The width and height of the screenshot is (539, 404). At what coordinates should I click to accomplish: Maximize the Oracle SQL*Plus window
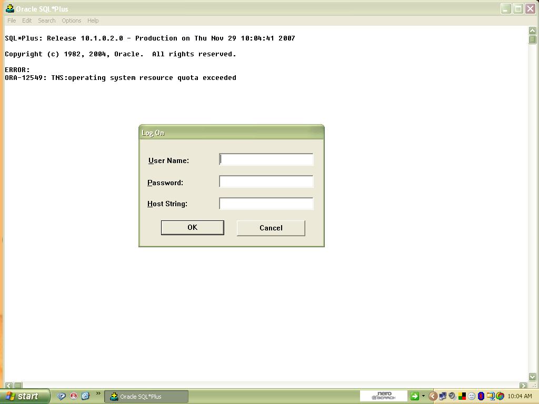(518, 9)
